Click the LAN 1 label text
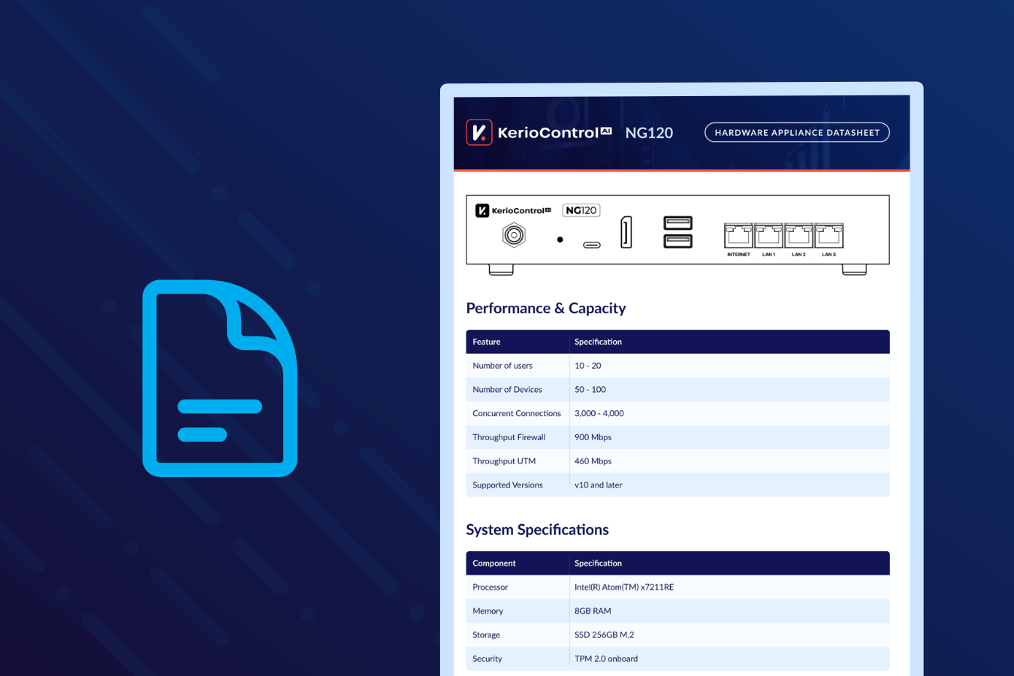This screenshot has height=676, width=1014. point(768,255)
